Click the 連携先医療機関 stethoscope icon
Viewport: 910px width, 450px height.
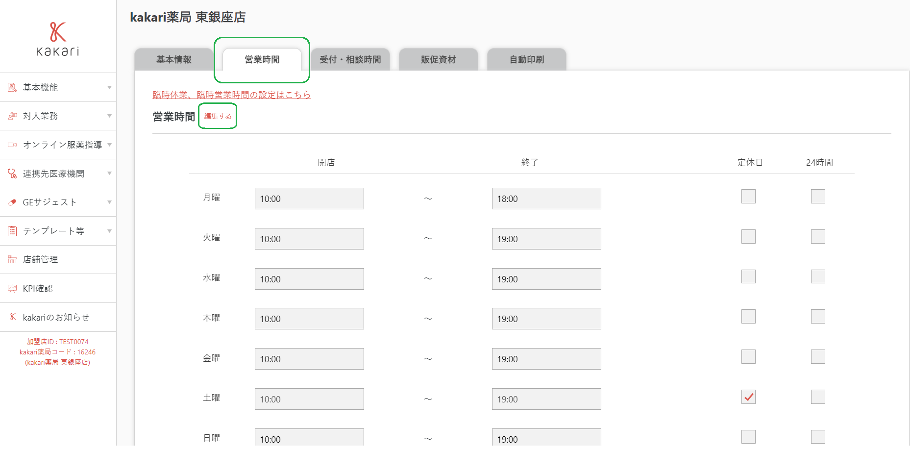(x=12, y=174)
